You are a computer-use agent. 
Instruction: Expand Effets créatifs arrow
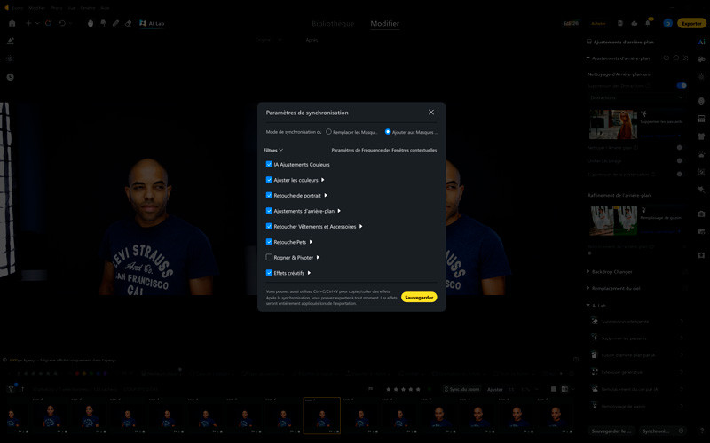[309, 273]
